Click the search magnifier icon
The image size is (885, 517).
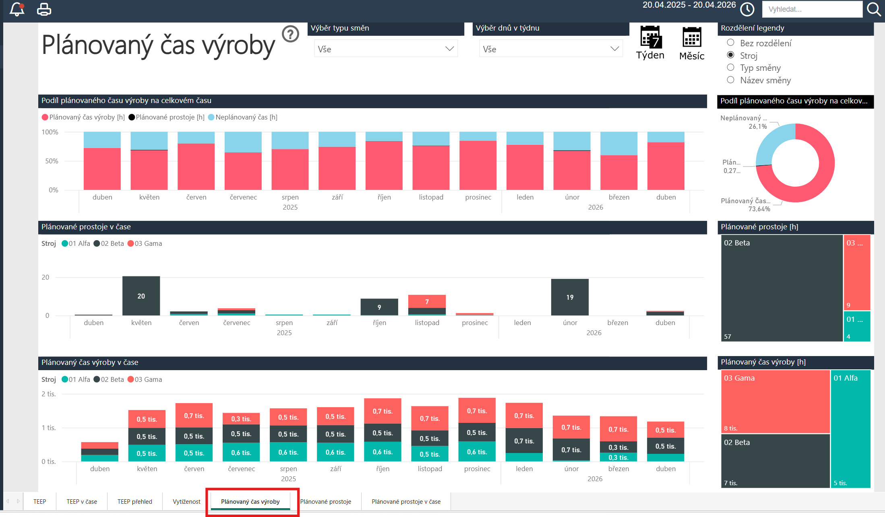(874, 9)
